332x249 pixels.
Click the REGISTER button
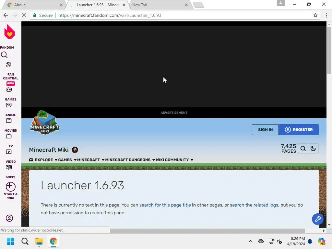(x=299, y=130)
